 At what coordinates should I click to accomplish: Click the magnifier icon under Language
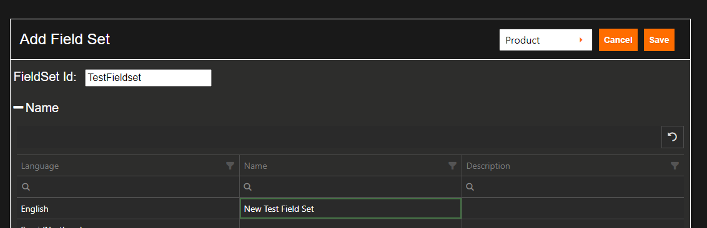click(25, 187)
